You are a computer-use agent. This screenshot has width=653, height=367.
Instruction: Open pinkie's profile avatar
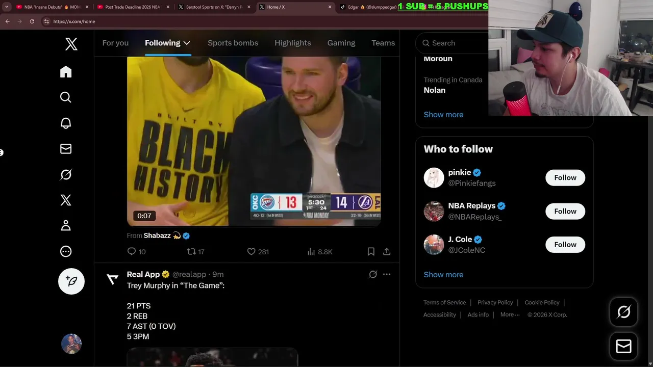434,178
